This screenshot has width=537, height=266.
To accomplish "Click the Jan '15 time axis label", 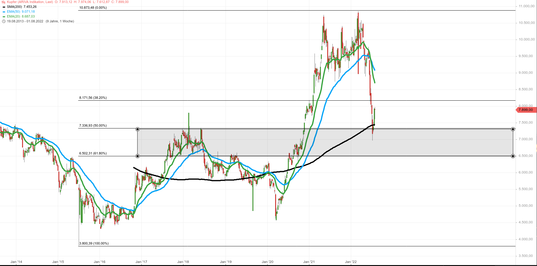I will pyautogui.click(x=58, y=262).
